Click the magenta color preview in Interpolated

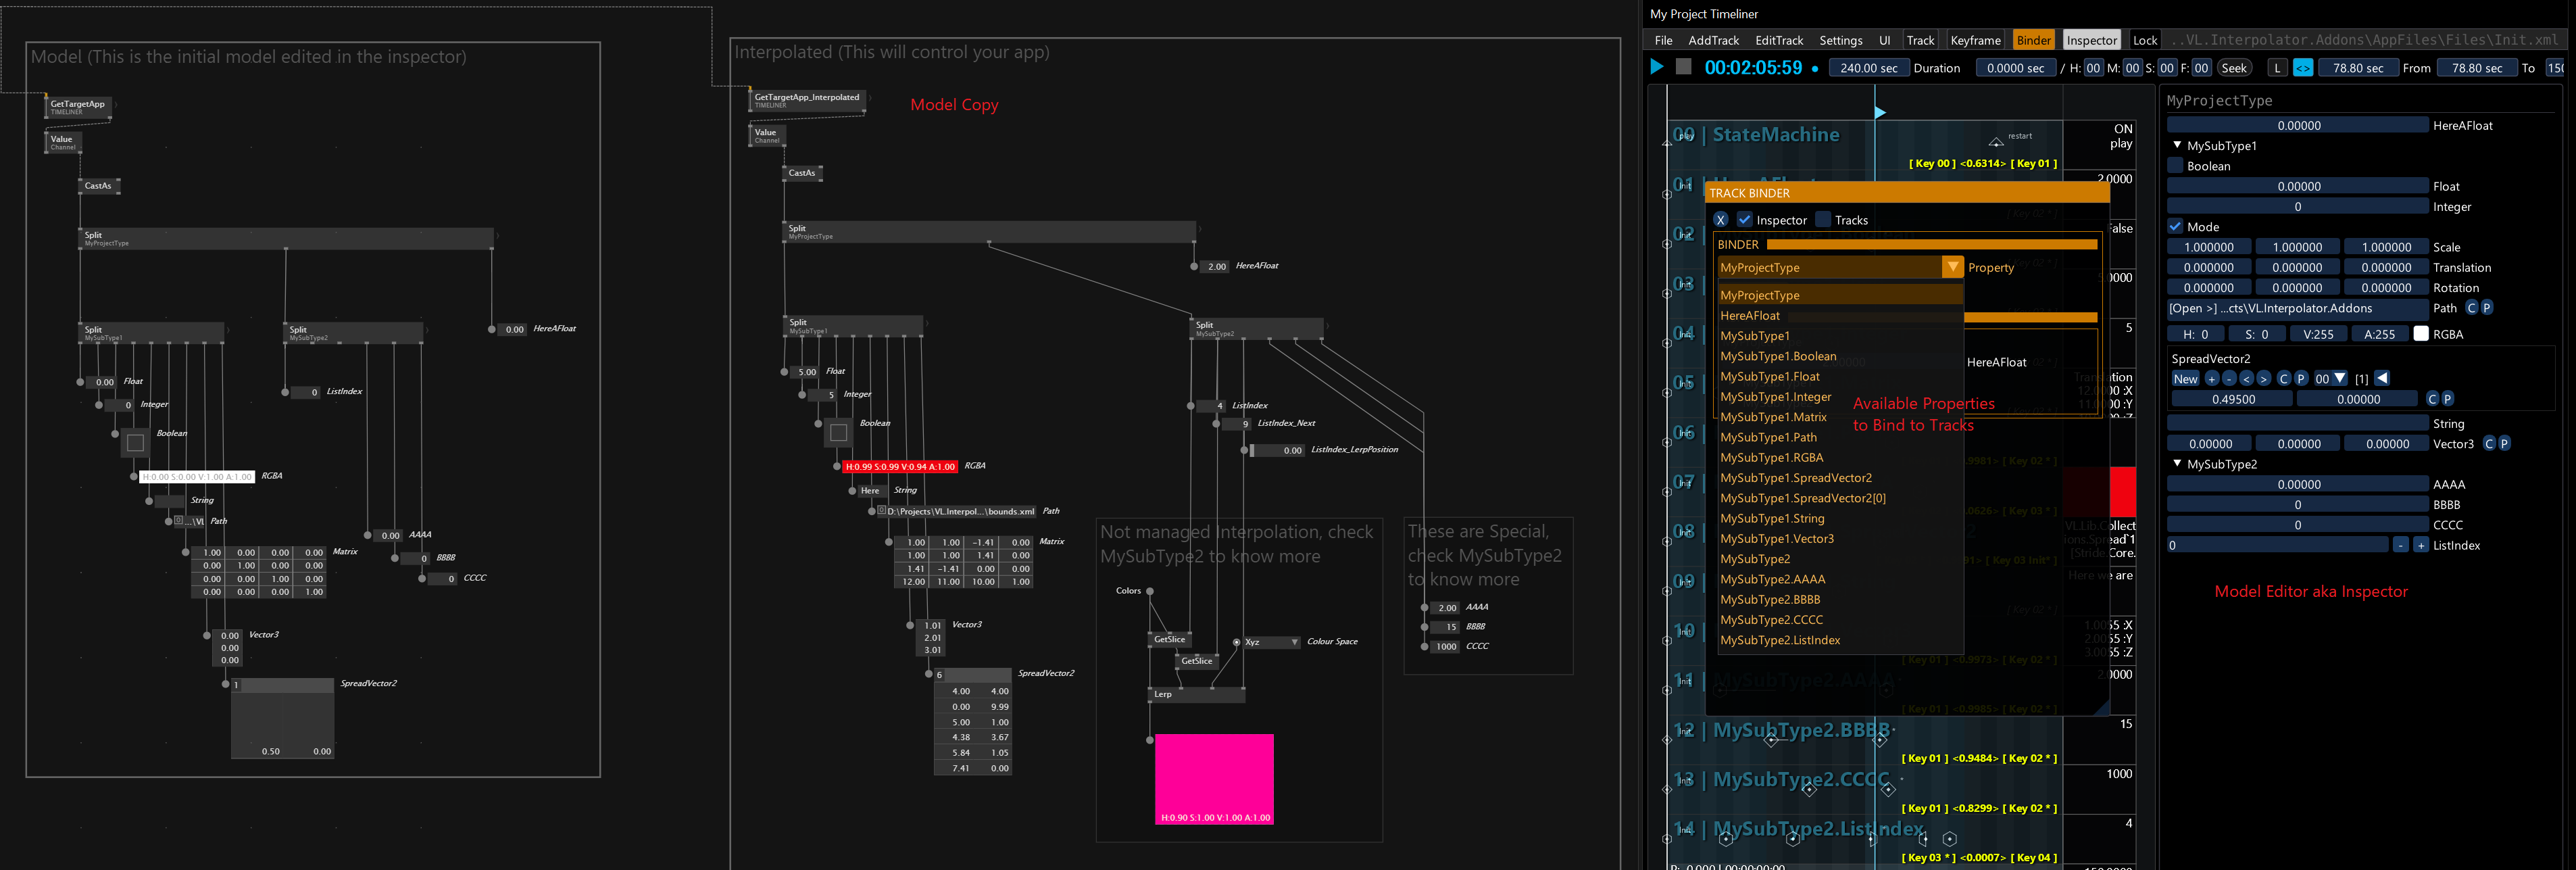[1214, 779]
